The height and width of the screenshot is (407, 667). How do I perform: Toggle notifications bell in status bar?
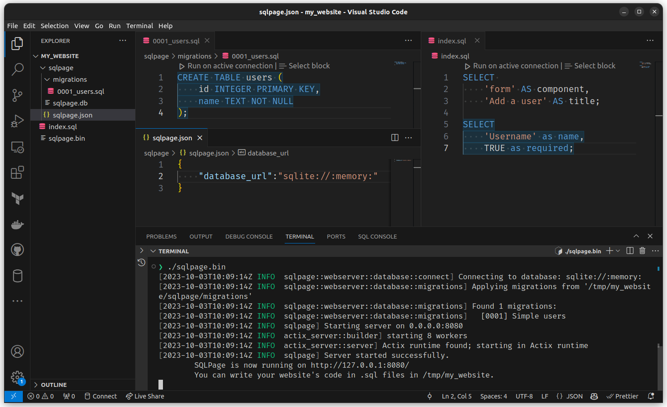651,396
